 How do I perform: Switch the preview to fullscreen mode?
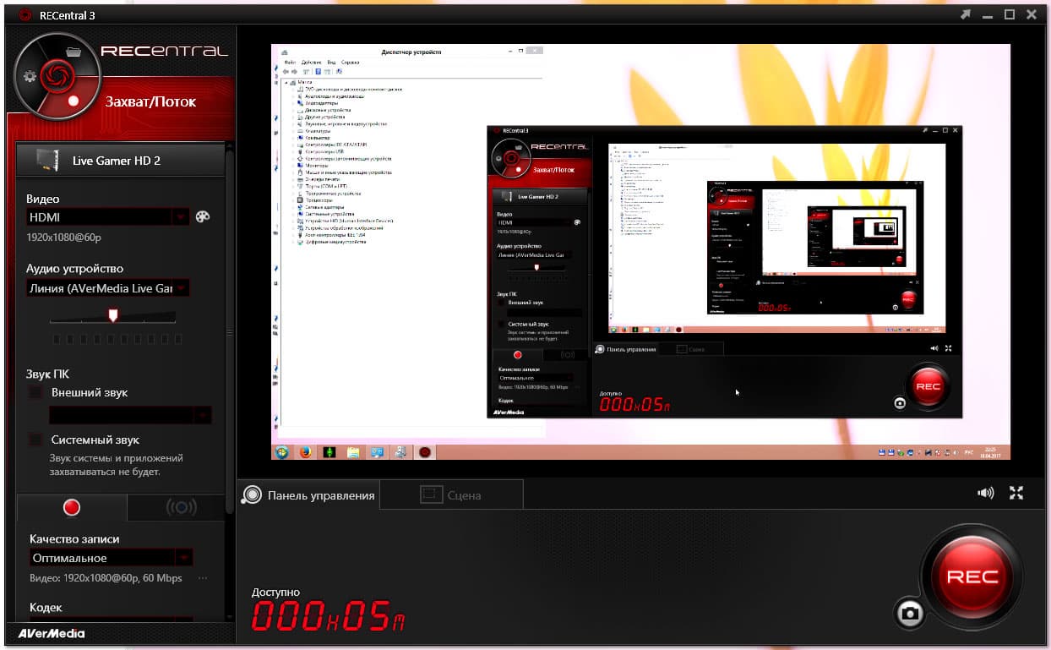coord(1016,493)
